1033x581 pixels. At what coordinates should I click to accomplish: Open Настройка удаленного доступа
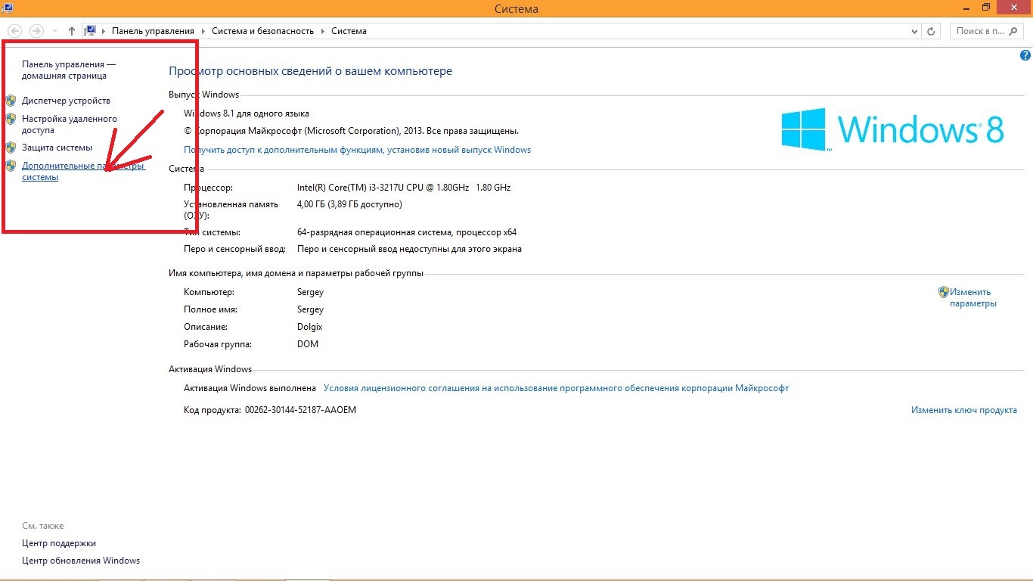coord(70,125)
